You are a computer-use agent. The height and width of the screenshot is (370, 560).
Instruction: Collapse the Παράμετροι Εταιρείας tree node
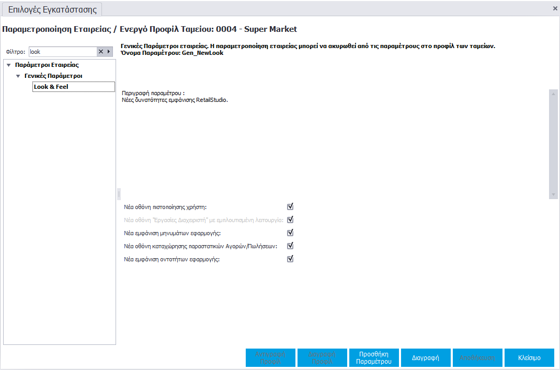pyautogui.click(x=9, y=65)
